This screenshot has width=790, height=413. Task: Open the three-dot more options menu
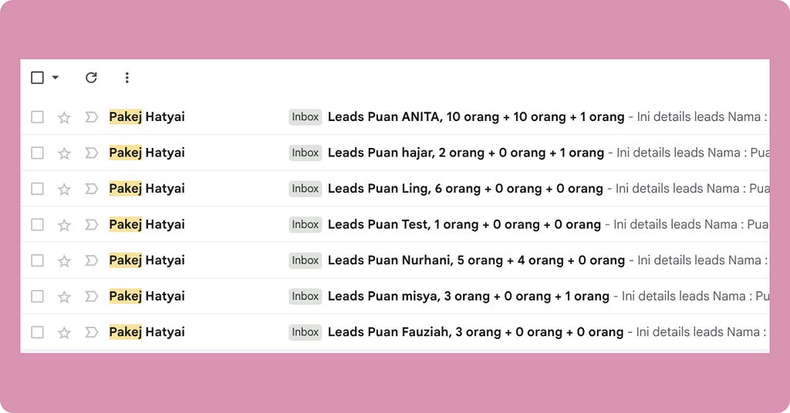click(x=127, y=78)
